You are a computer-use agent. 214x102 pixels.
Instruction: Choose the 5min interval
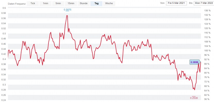58,4
